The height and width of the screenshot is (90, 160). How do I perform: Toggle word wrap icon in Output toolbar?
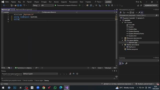point(73,74)
